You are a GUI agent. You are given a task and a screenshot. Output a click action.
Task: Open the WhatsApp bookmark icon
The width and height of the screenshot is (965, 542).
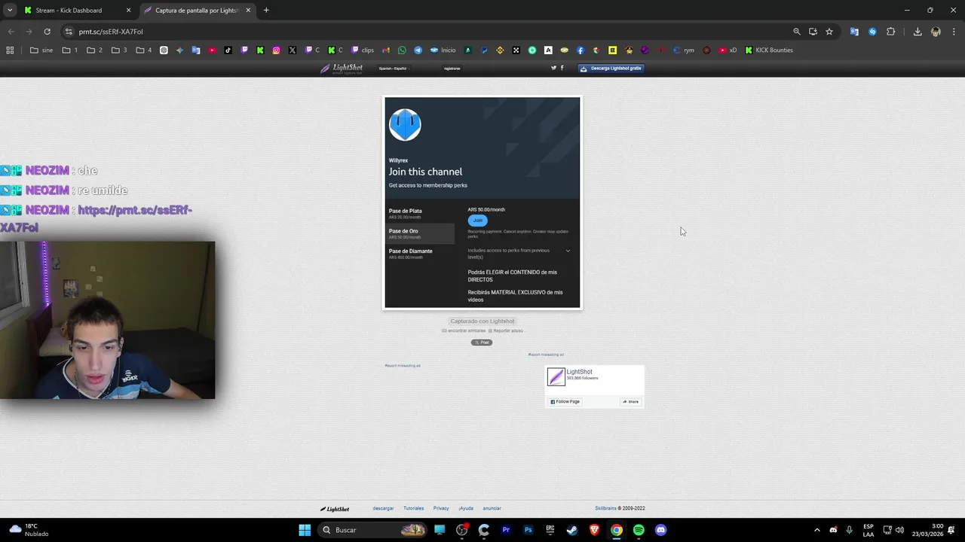tap(402, 50)
